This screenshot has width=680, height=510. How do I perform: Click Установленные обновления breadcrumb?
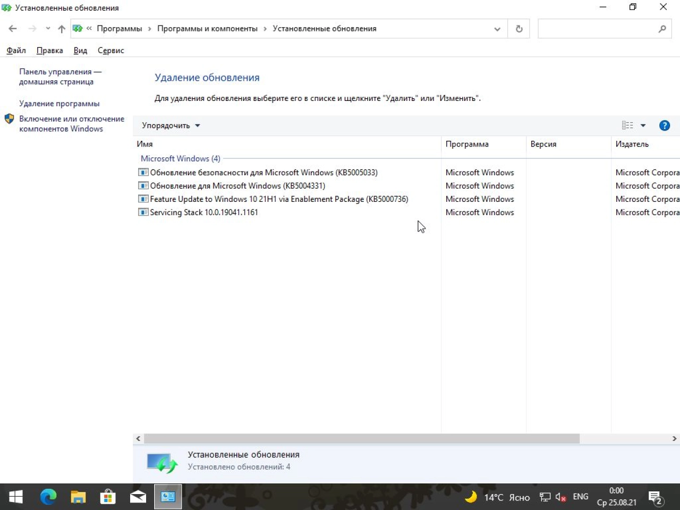[325, 29]
